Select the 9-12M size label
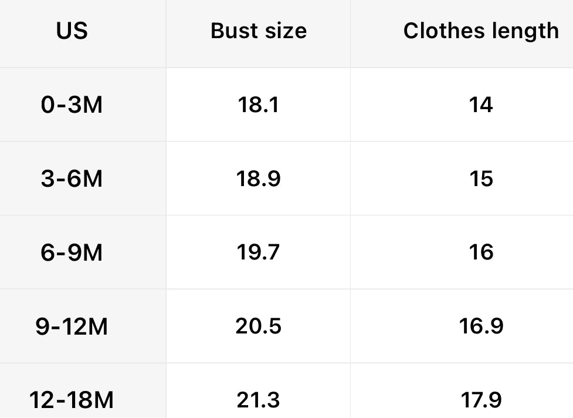Image resolution: width=573 pixels, height=418 pixels. point(72,326)
